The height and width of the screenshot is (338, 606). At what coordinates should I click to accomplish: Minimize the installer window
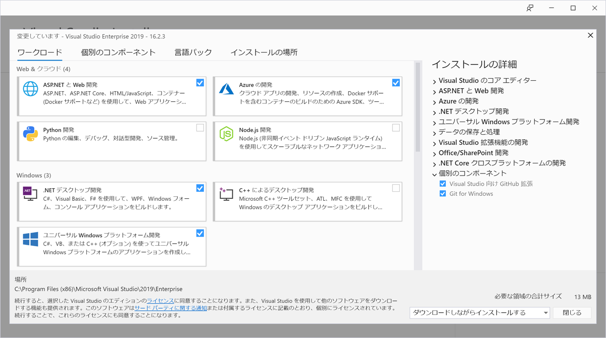(551, 8)
